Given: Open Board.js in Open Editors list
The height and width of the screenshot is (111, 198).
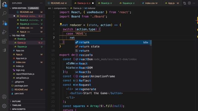Looking at the screenshot, I should pos(27,20).
